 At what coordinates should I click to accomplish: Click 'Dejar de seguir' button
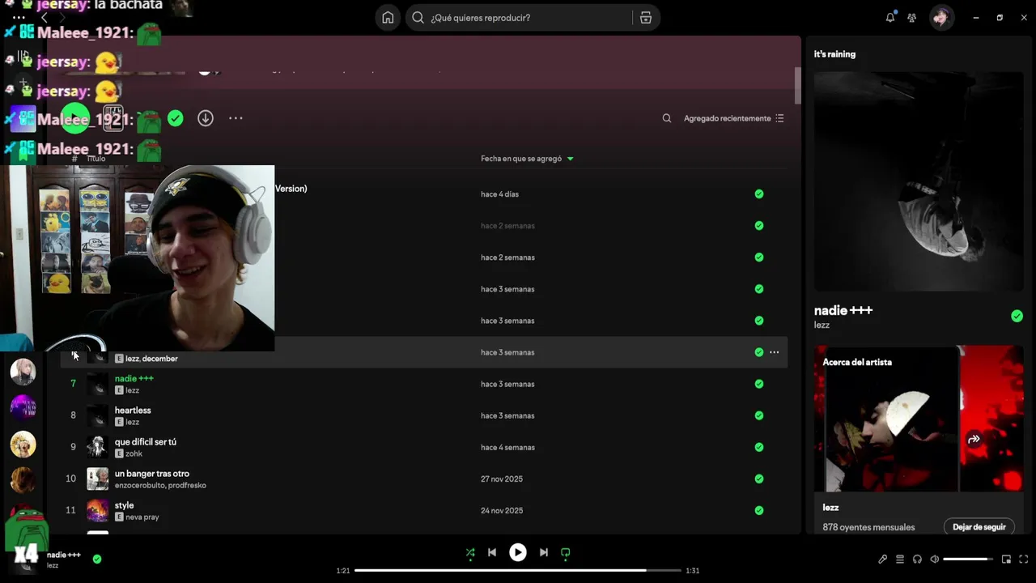[979, 527]
